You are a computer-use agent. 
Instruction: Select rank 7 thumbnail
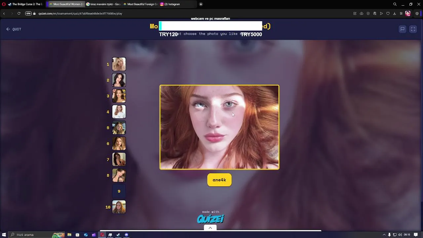click(x=119, y=159)
